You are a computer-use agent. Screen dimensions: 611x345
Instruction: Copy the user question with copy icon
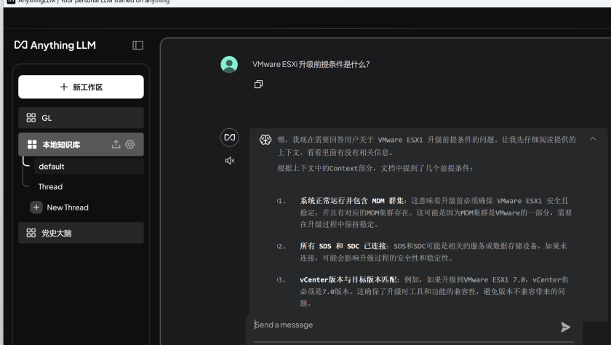258,84
